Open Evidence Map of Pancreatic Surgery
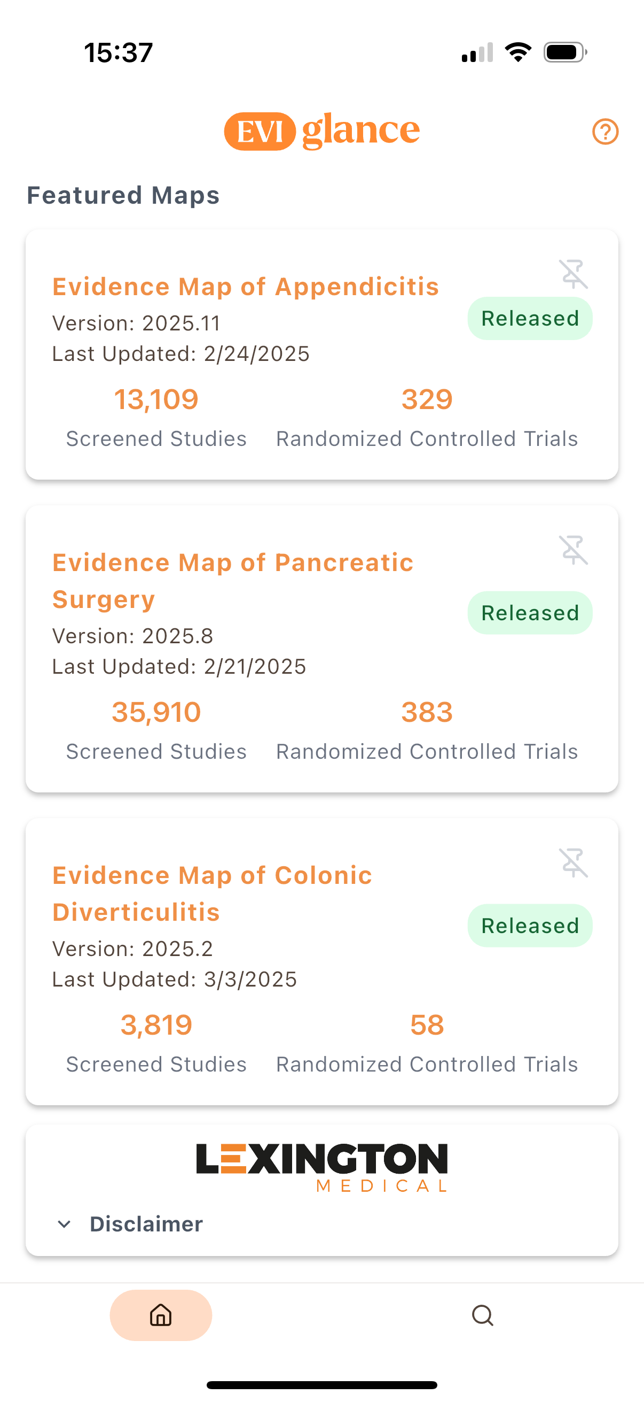644x1402 pixels. click(233, 581)
